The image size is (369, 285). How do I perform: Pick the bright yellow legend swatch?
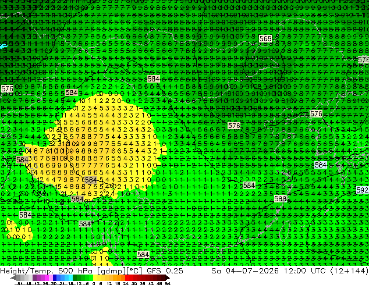tap(95, 277)
